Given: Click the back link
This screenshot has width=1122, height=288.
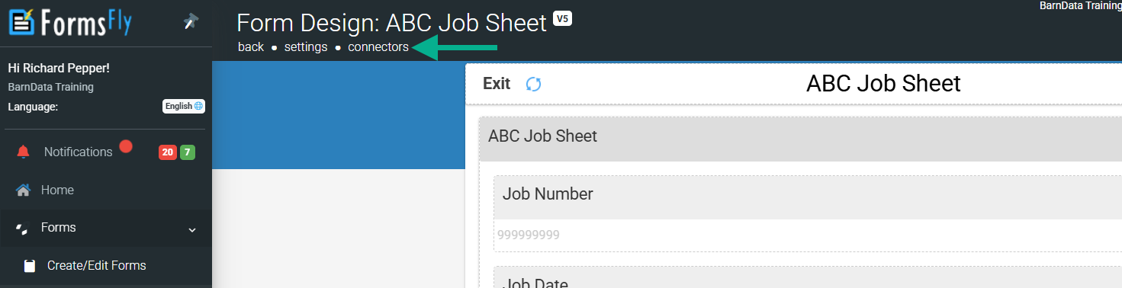Looking at the screenshot, I should pos(251,47).
